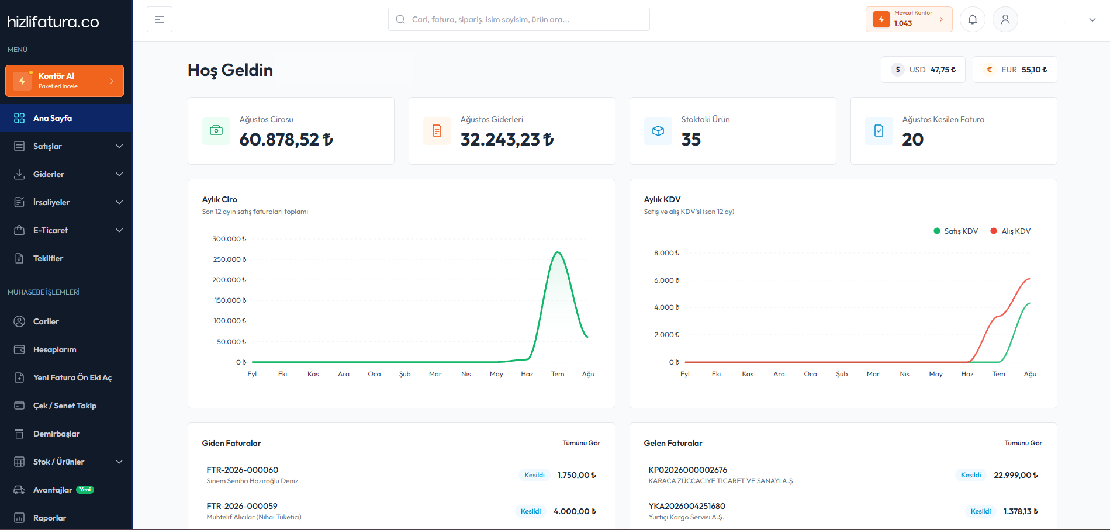Click the Çek / Senet Takip icon
The width and height of the screenshot is (1110, 530).
[19, 406]
